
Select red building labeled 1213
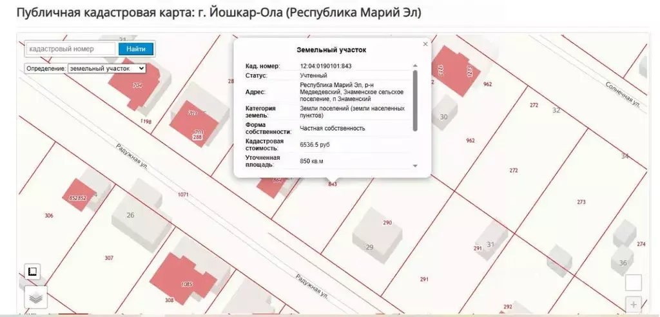(456, 70)
